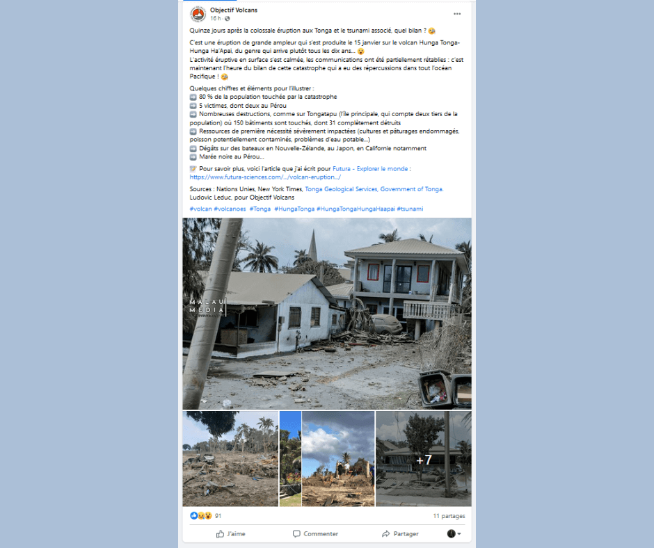Open the Objectif Volcans page name
This screenshot has width=654, height=548.
234,10
